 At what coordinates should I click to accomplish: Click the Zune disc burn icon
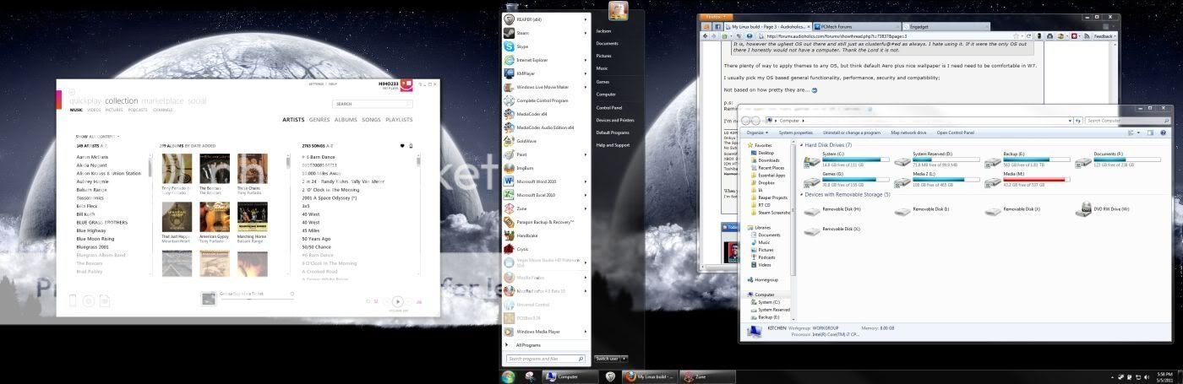pos(88,300)
